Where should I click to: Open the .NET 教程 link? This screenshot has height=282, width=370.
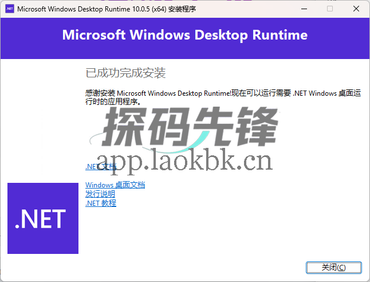101,203
